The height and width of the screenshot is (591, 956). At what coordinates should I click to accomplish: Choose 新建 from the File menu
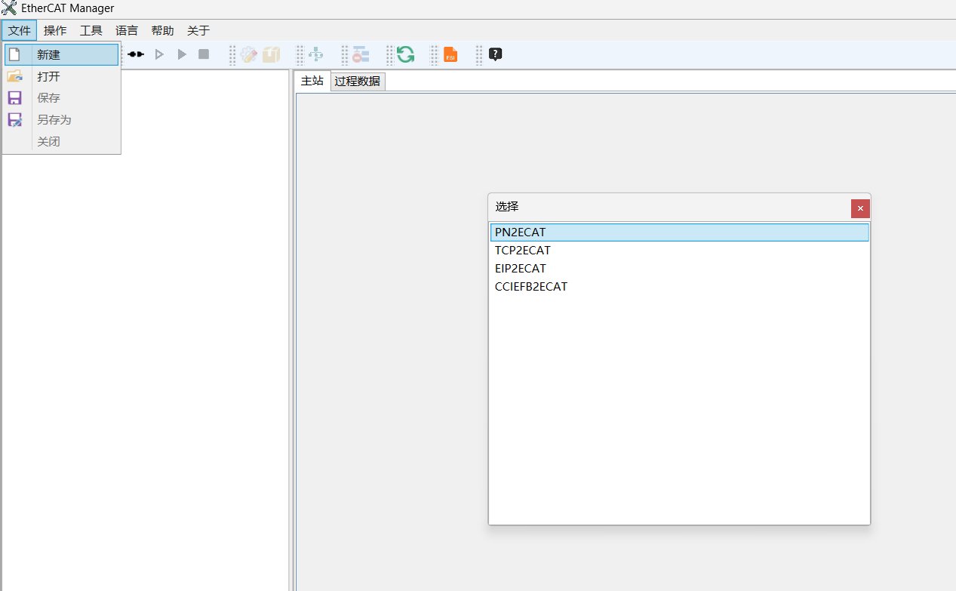tap(49, 54)
